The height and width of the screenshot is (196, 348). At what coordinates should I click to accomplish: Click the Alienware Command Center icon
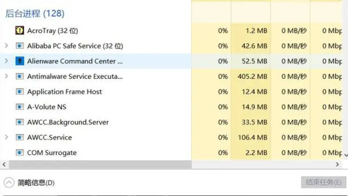20,61
